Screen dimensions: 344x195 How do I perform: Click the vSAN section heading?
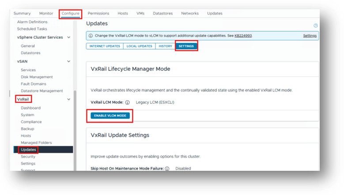22,62
